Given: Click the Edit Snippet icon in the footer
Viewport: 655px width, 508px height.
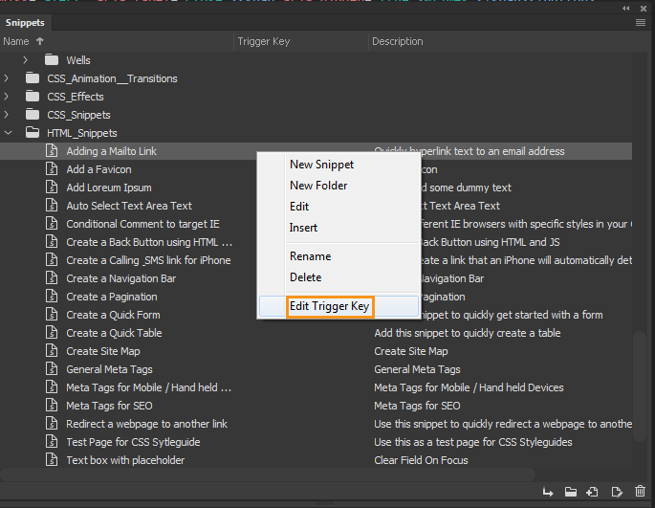Looking at the screenshot, I should pyautogui.click(x=617, y=492).
